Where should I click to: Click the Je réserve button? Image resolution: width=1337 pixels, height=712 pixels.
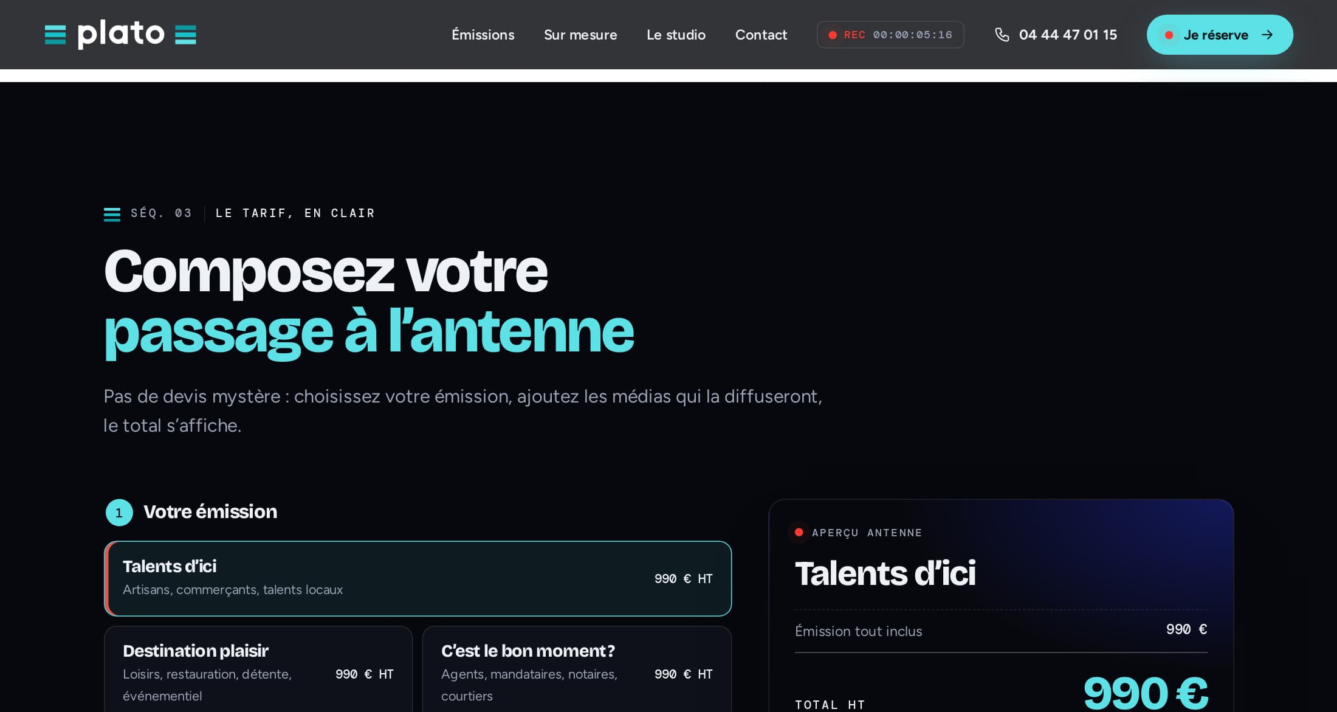[x=1220, y=35]
